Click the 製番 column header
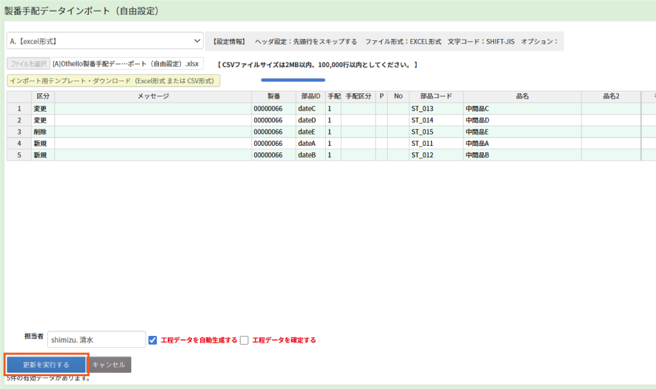 click(273, 97)
